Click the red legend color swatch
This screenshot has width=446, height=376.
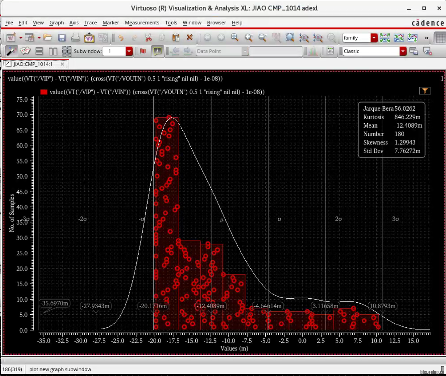point(44,92)
